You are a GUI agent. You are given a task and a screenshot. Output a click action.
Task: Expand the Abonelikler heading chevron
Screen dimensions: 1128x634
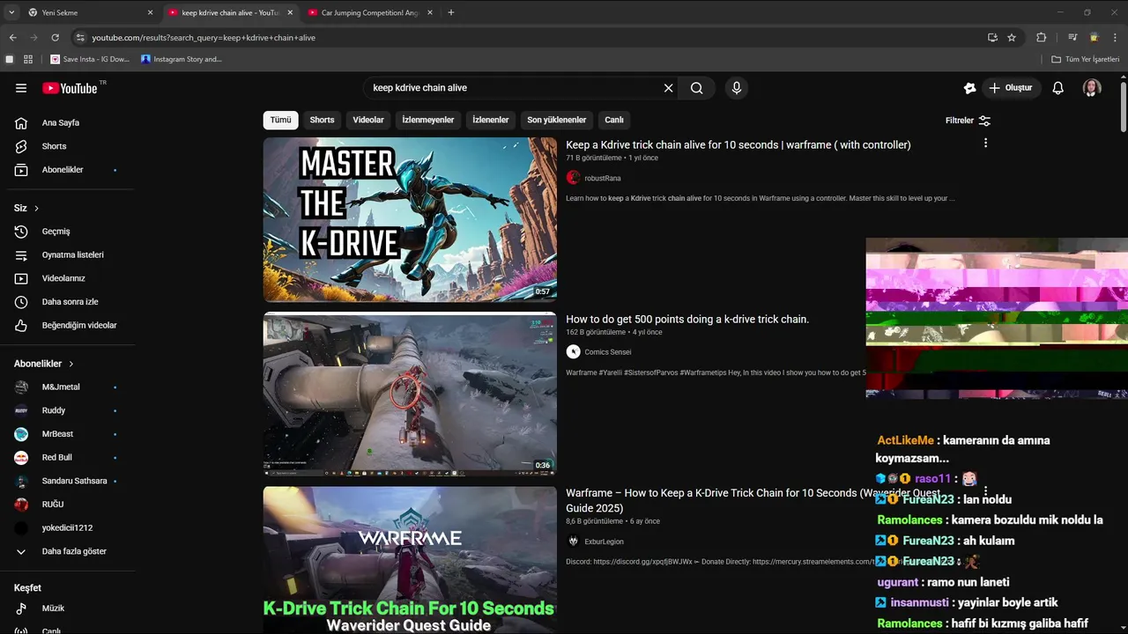click(x=71, y=364)
